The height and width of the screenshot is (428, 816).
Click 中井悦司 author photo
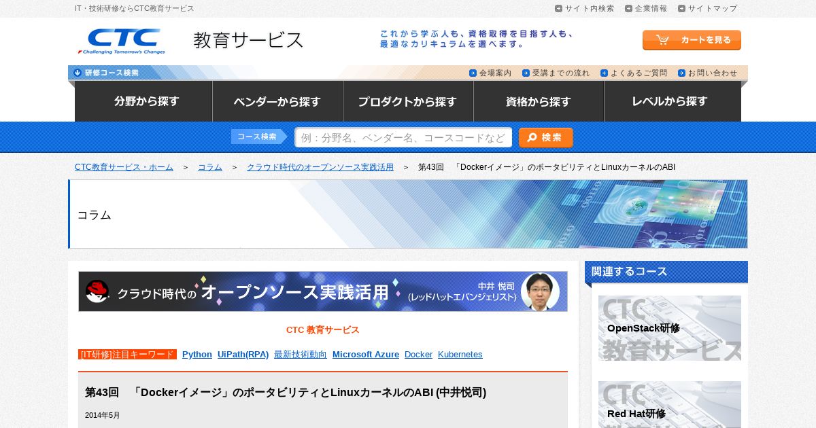click(540, 292)
